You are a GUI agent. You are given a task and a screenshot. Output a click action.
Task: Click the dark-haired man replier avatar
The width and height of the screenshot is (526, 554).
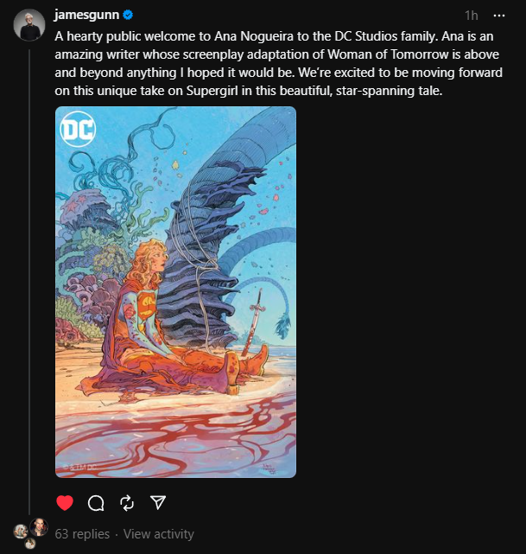tap(39, 527)
